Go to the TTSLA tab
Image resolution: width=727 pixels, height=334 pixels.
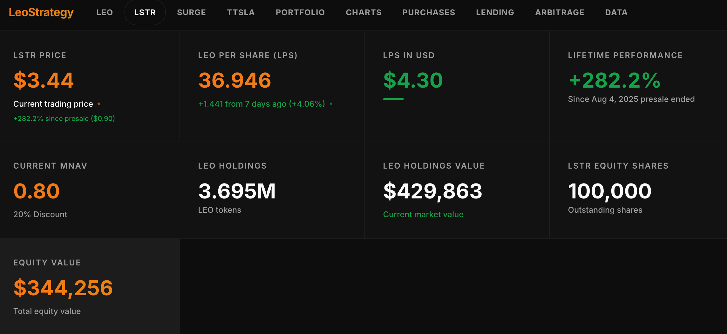point(241,12)
